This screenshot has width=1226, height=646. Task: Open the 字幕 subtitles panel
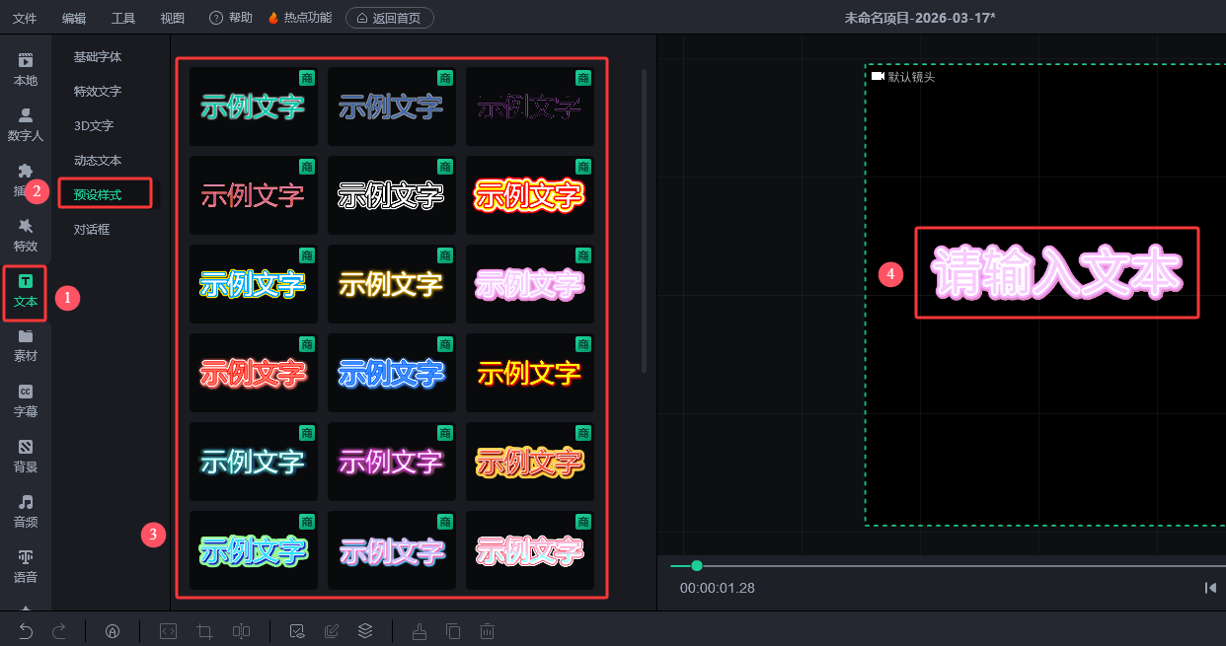click(26, 400)
